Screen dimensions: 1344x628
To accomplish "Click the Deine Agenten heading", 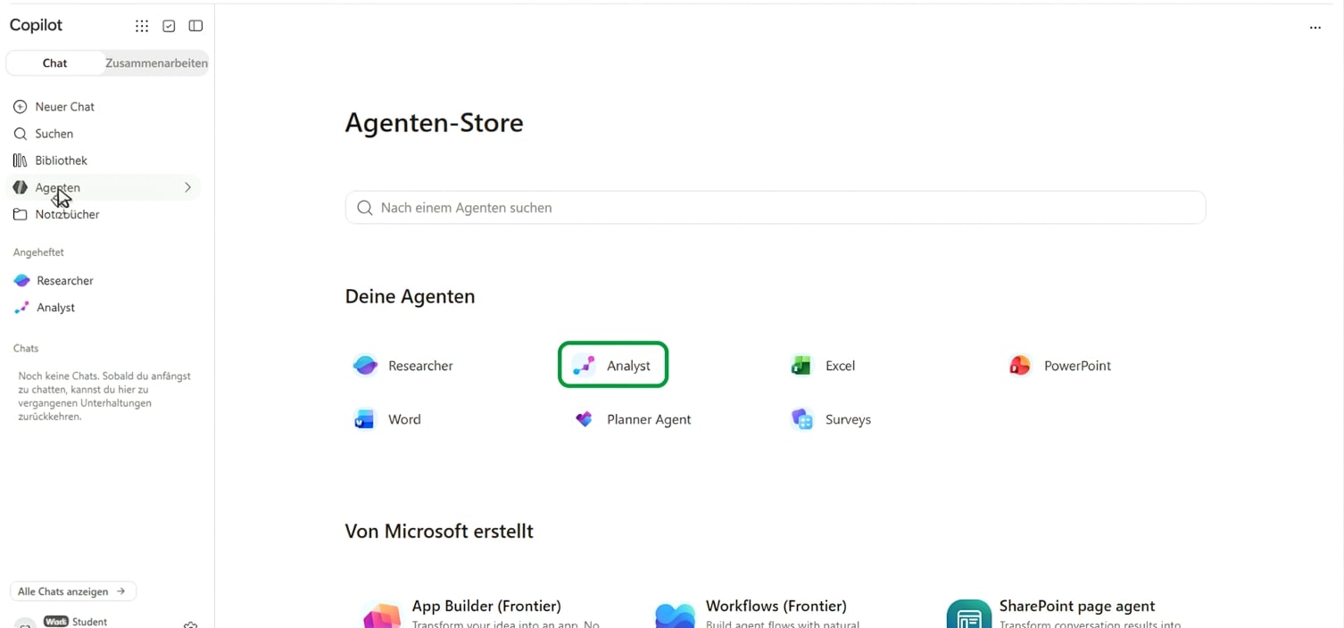I will (x=410, y=296).
